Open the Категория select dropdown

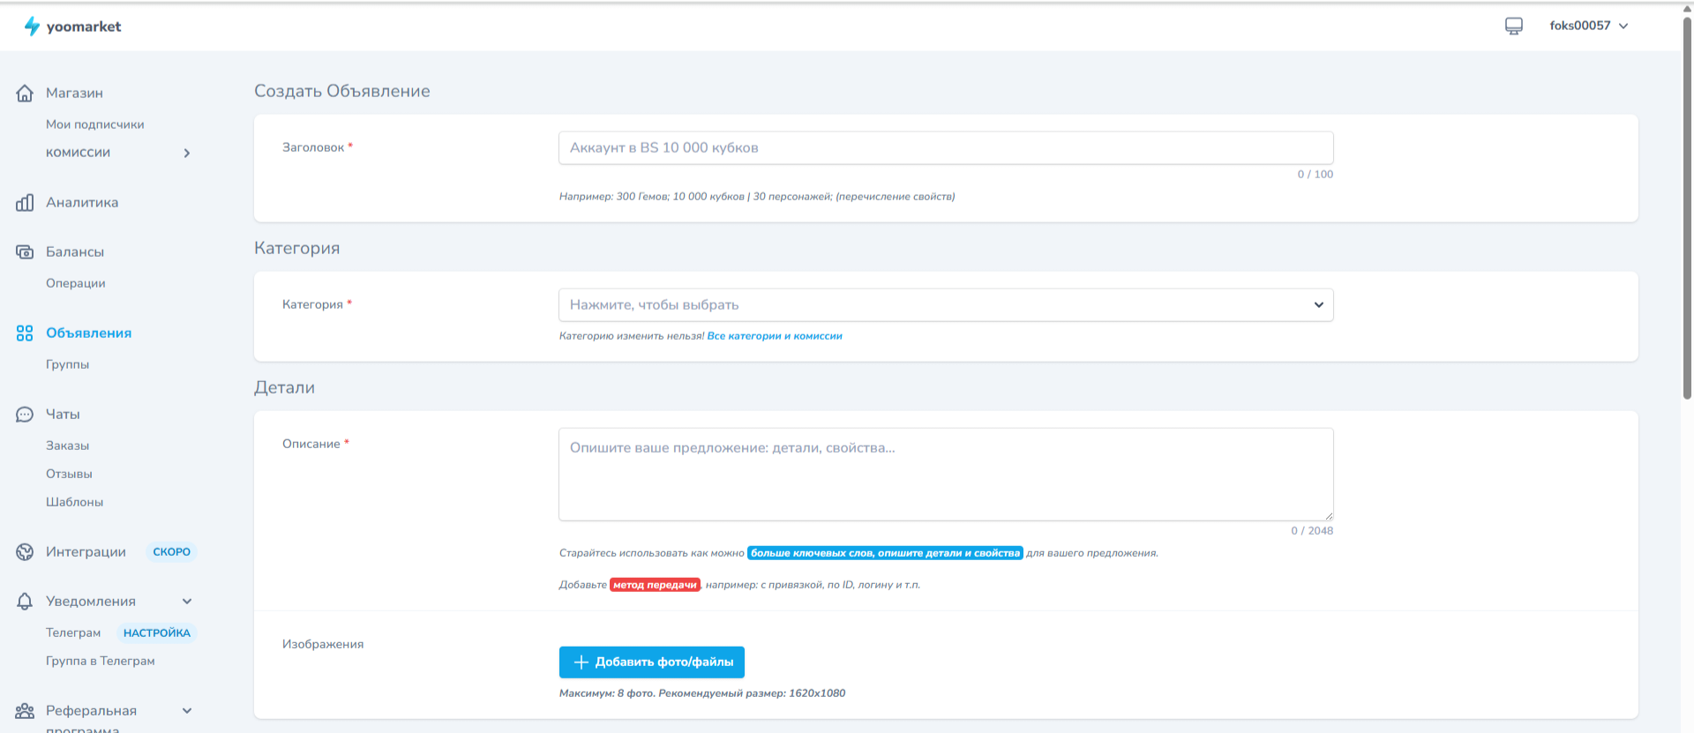tap(945, 305)
